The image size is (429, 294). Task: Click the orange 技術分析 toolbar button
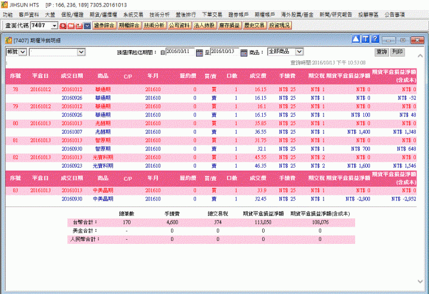pos(154,26)
